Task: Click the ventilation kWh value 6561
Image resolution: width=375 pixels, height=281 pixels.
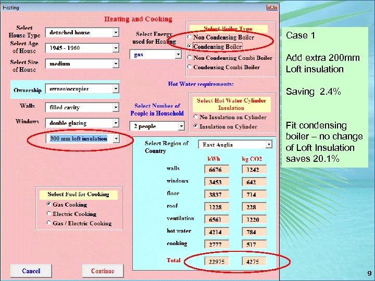Action: click(217, 220)
